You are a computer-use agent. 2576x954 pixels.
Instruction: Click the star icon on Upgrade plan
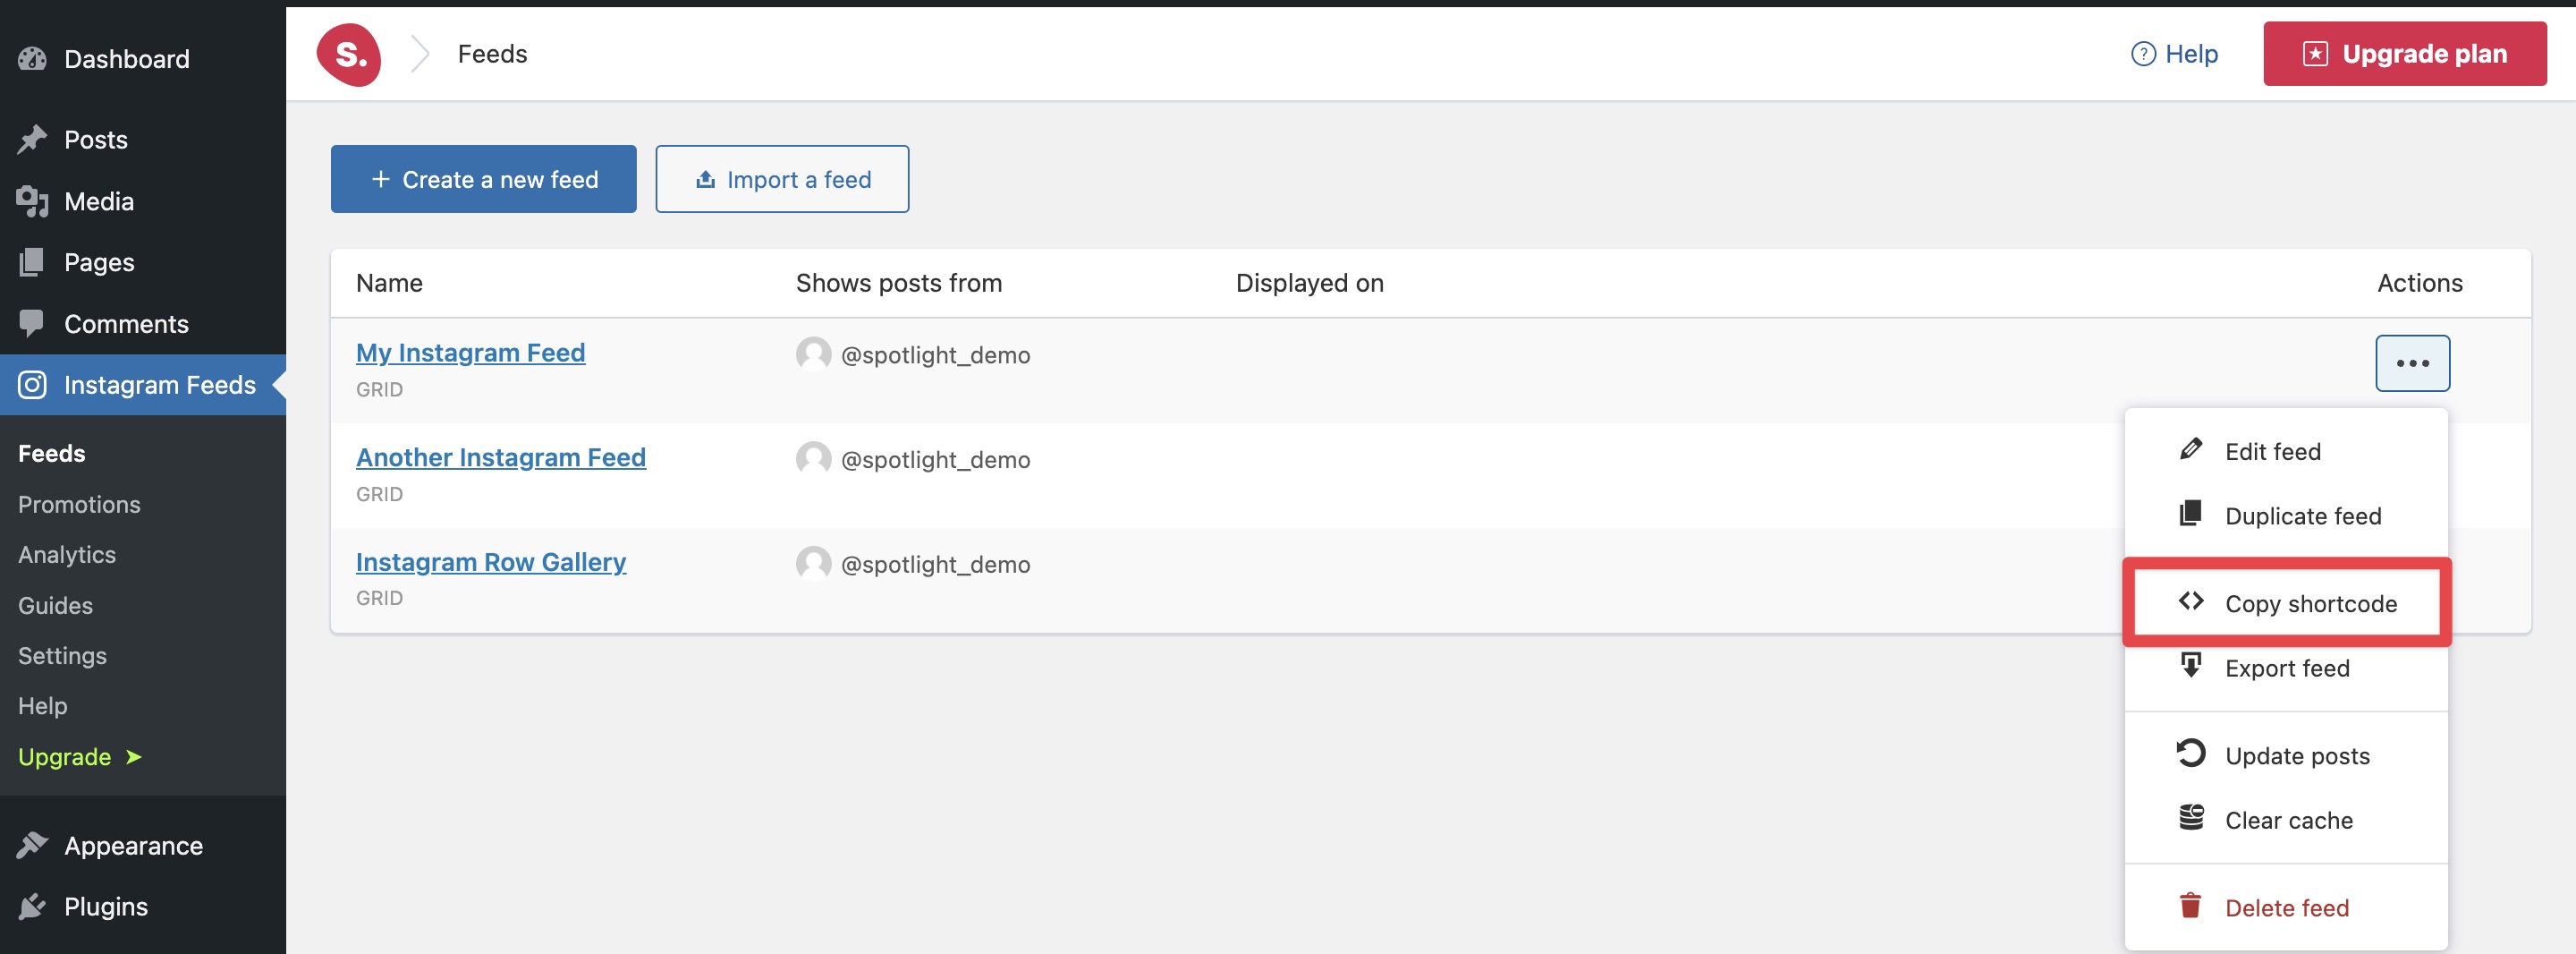[x=2315, y=54]
